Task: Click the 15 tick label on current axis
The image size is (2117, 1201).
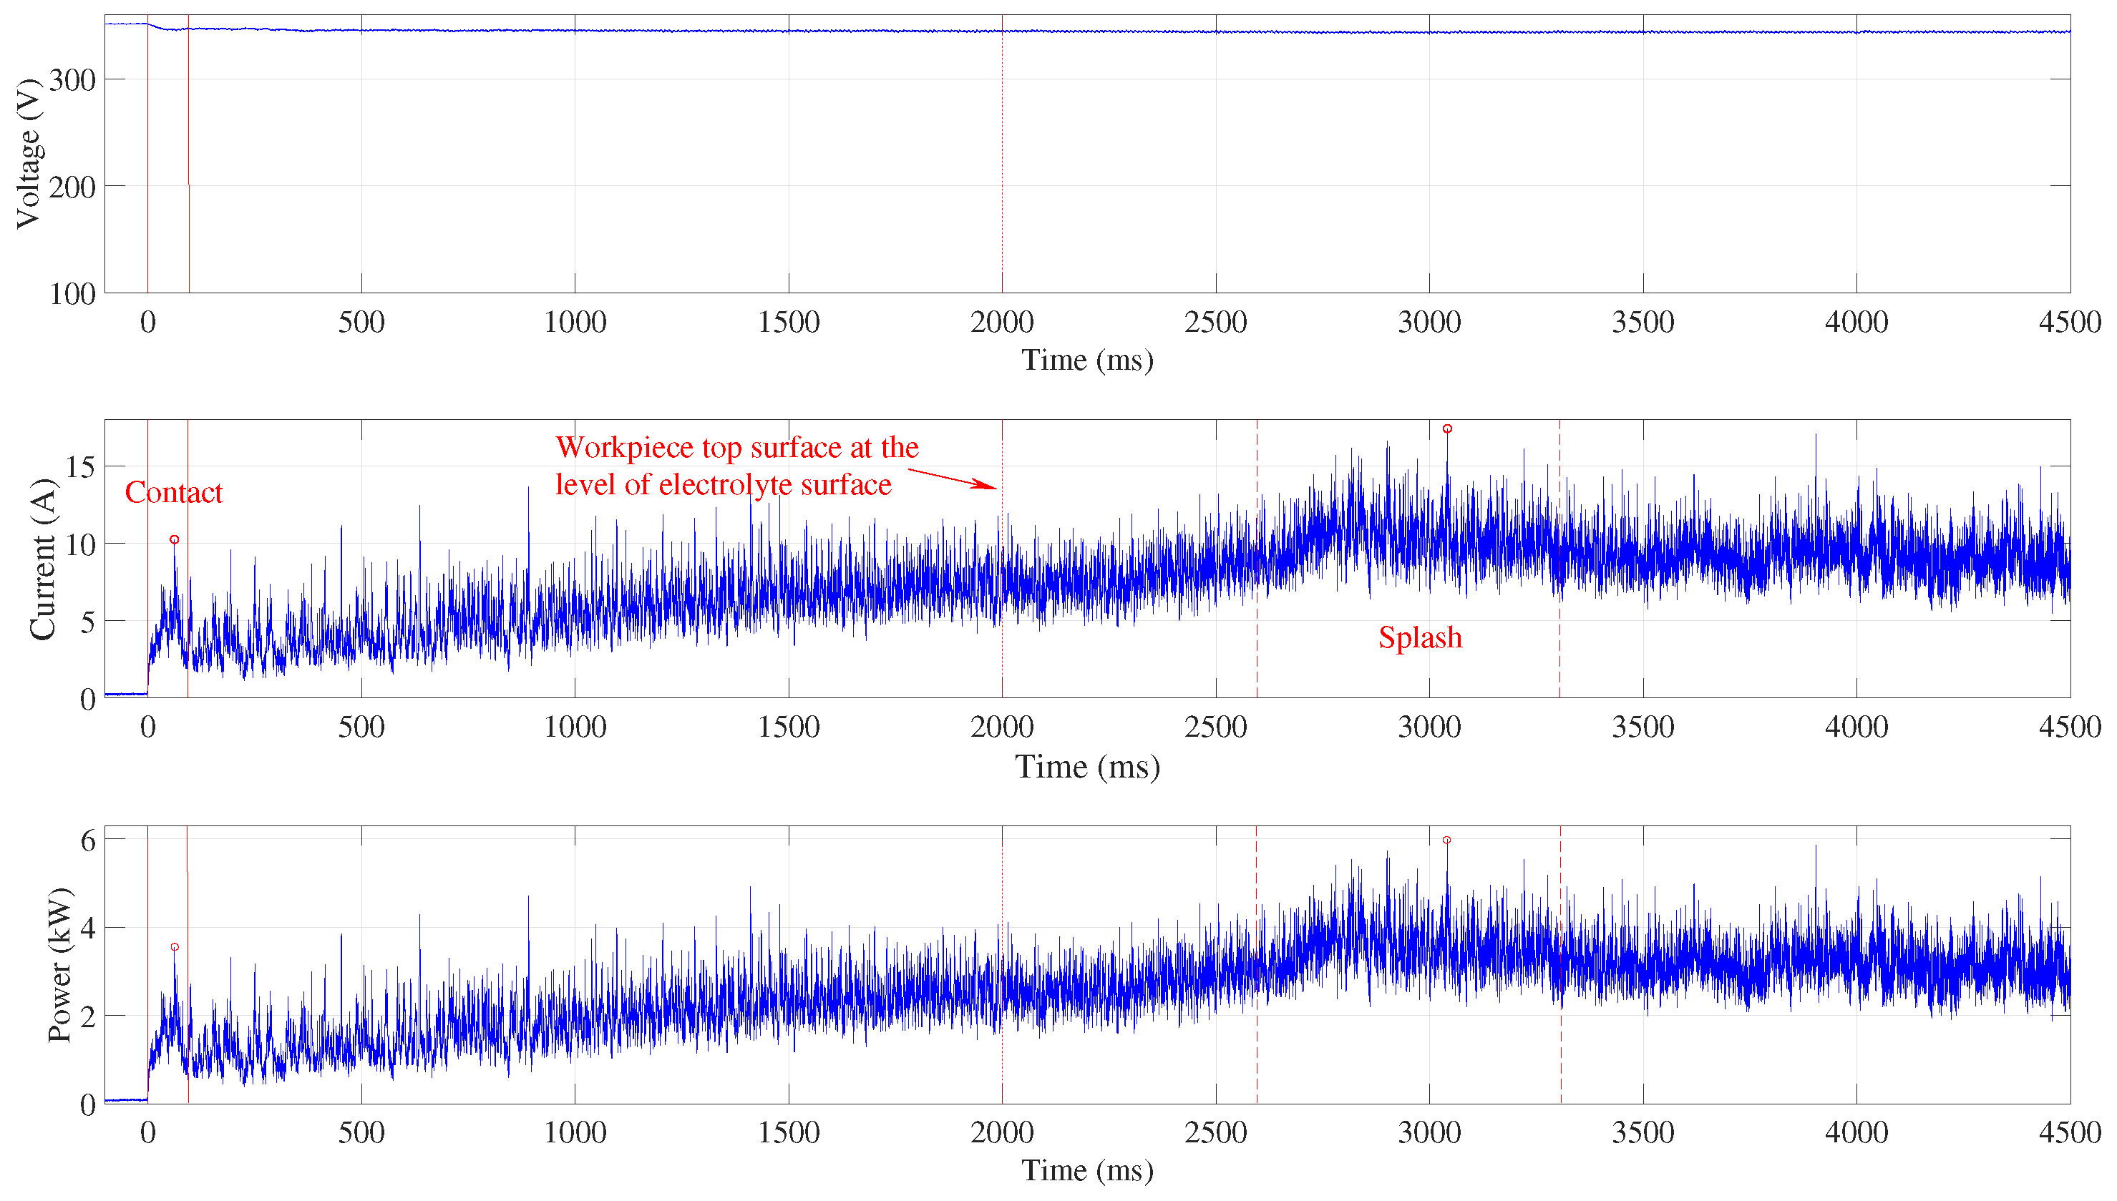Action: (x=81, y=467)
